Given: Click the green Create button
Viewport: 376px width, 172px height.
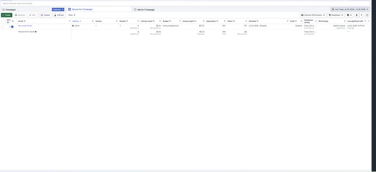Looking at the screenshot, I should pyautogui.click(x=7, y=15).
